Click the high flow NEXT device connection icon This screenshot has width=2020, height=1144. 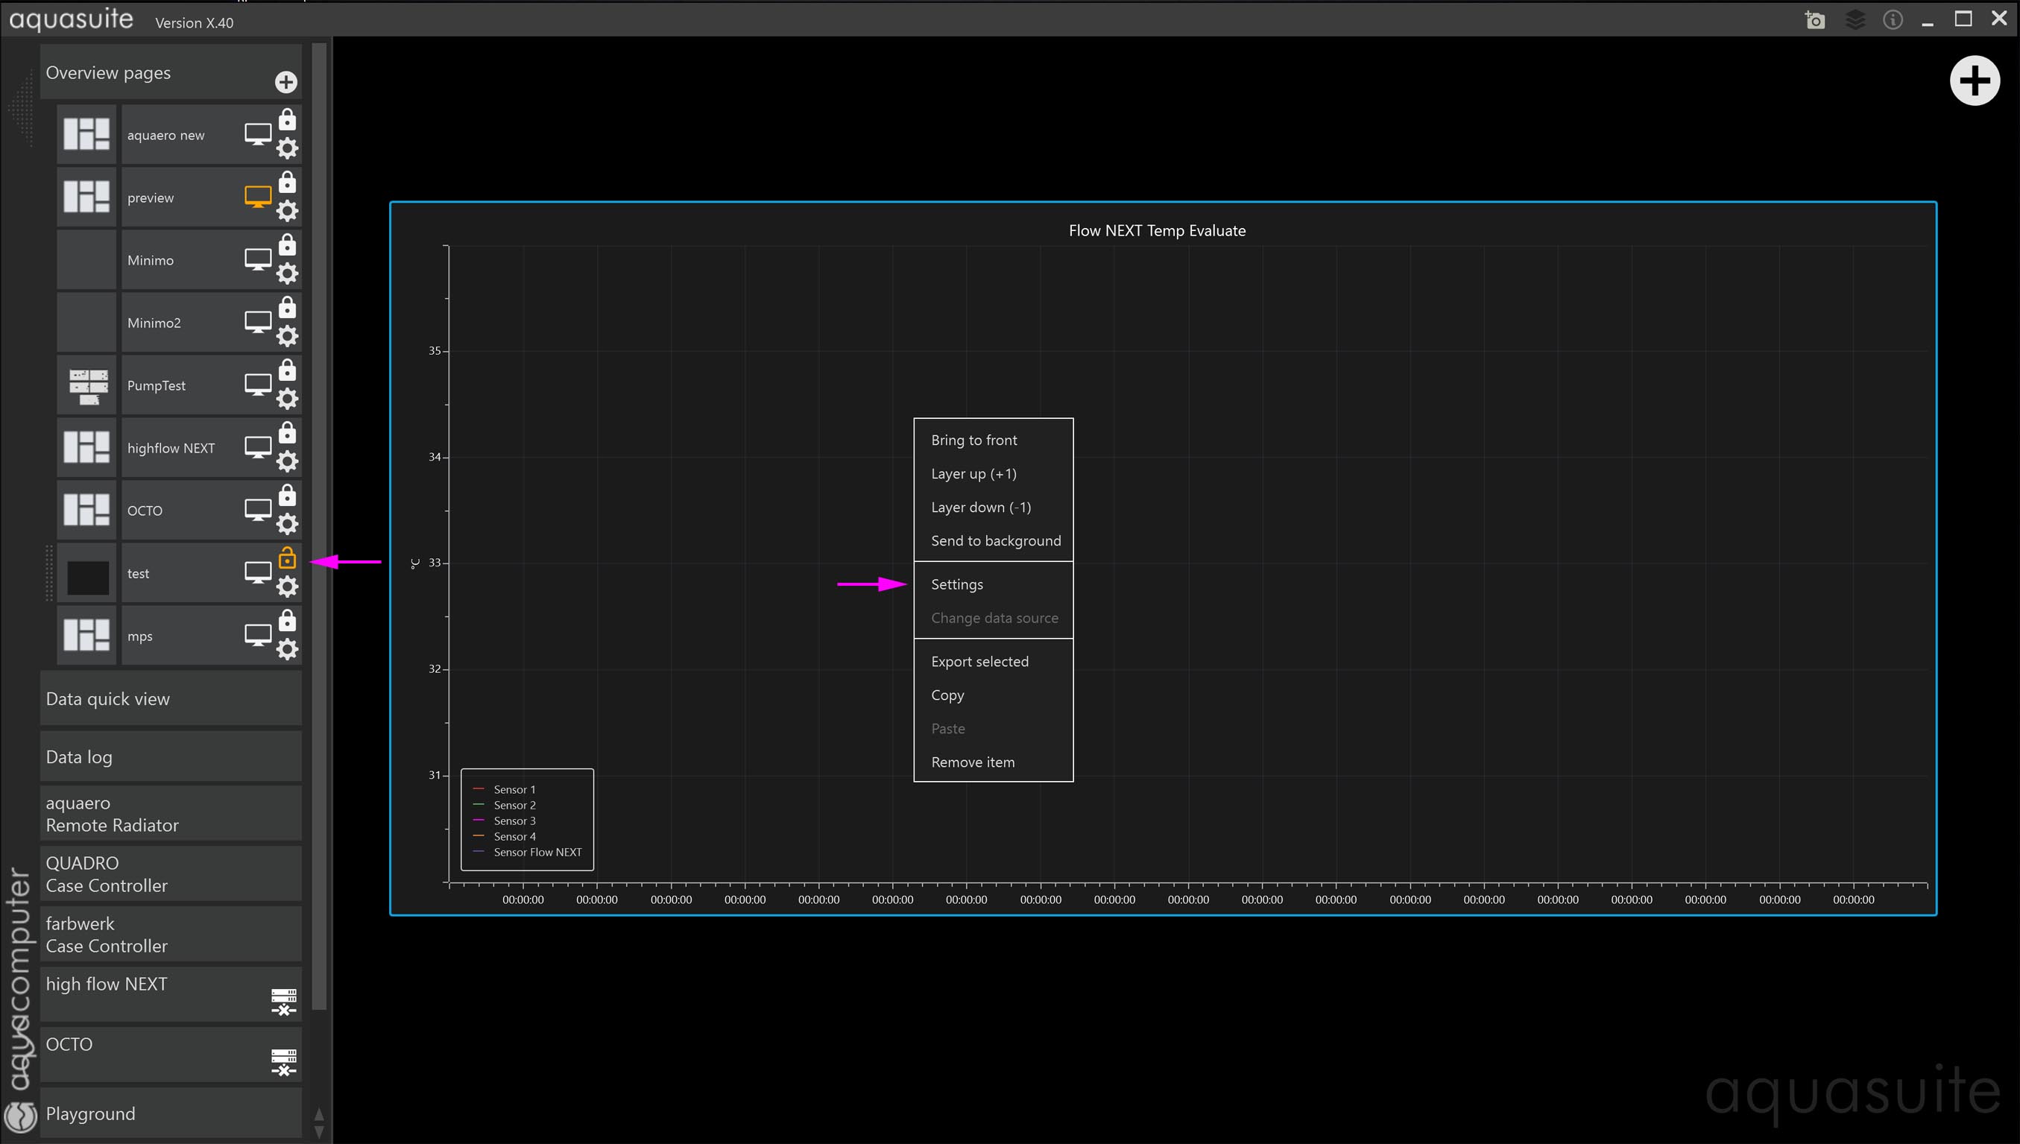(x=284, y=1001)
